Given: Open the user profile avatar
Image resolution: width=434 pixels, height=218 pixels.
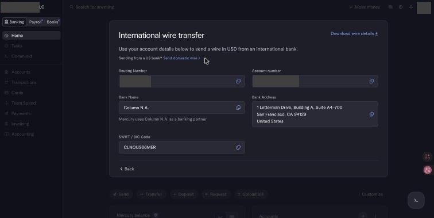Looking at the screenshot, I should tap(424, 7).
